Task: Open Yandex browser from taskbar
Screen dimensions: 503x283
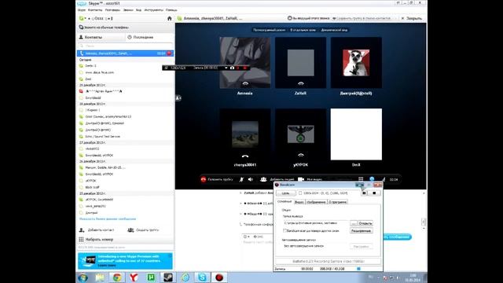Action: (x=134, y=277)
